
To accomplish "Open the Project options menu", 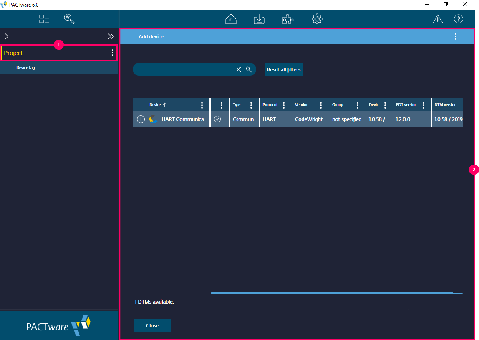I will pos(112,53).
